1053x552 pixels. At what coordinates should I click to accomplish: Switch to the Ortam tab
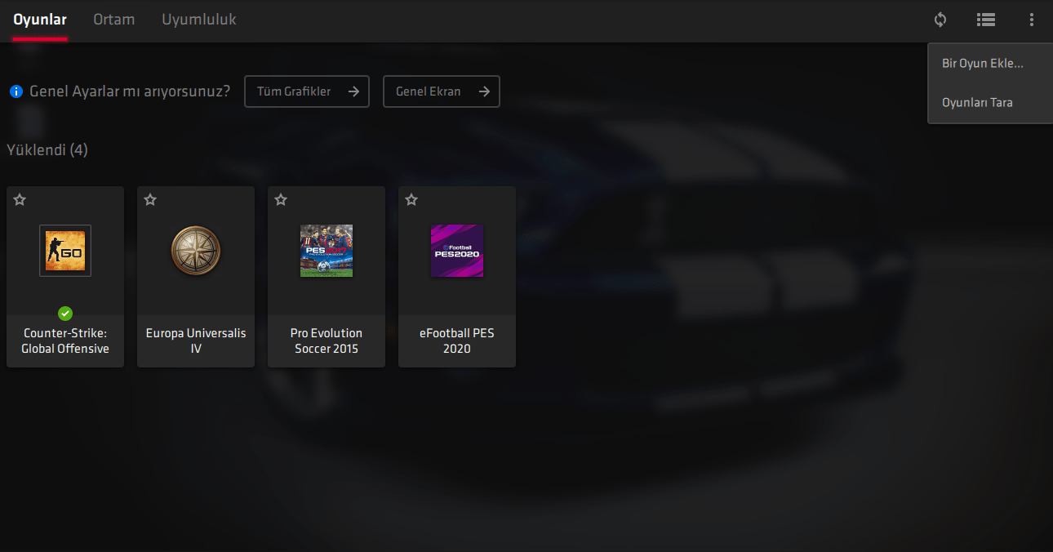pyautogui.click(x=114, y=20)
